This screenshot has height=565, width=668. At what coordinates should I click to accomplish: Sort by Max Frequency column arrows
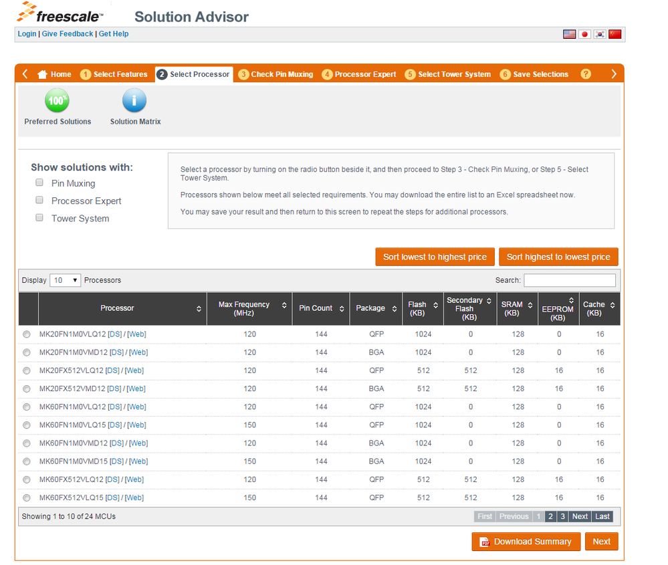click(x=284, y=305)
